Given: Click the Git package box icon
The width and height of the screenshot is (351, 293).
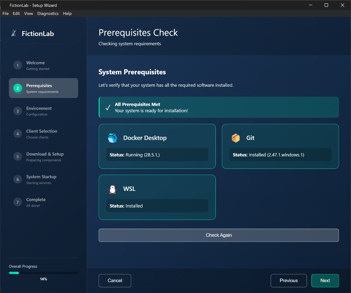Looking at the screenshot, I should 235,138.
